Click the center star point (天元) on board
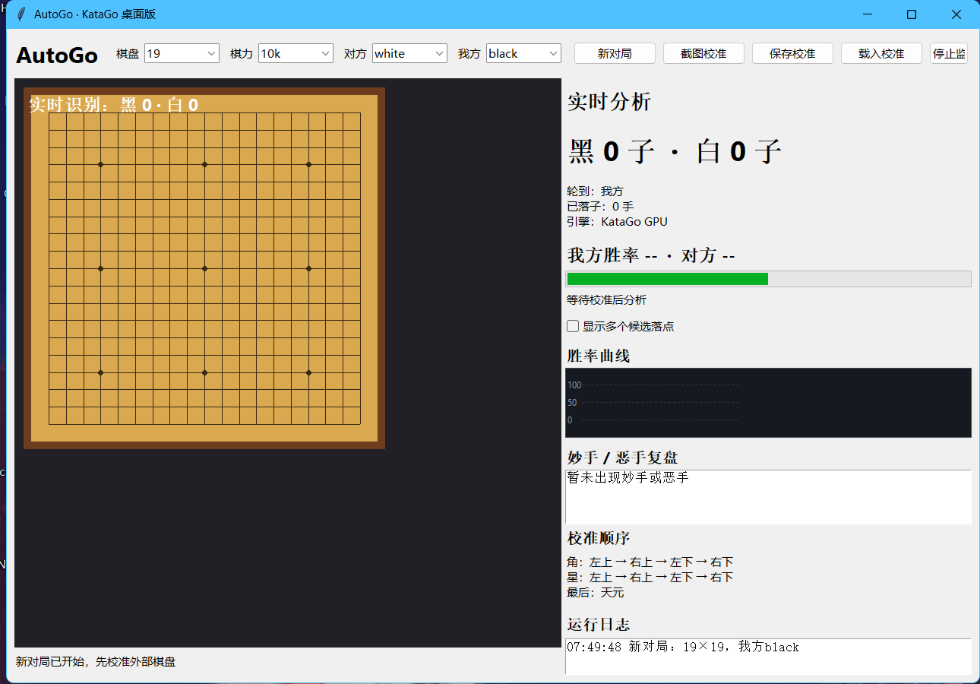Image resolution: width=980 pixels, height=684 pixels. click(x=204, y=268)
